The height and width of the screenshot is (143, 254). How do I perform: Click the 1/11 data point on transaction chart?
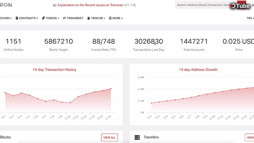(79, 97)
